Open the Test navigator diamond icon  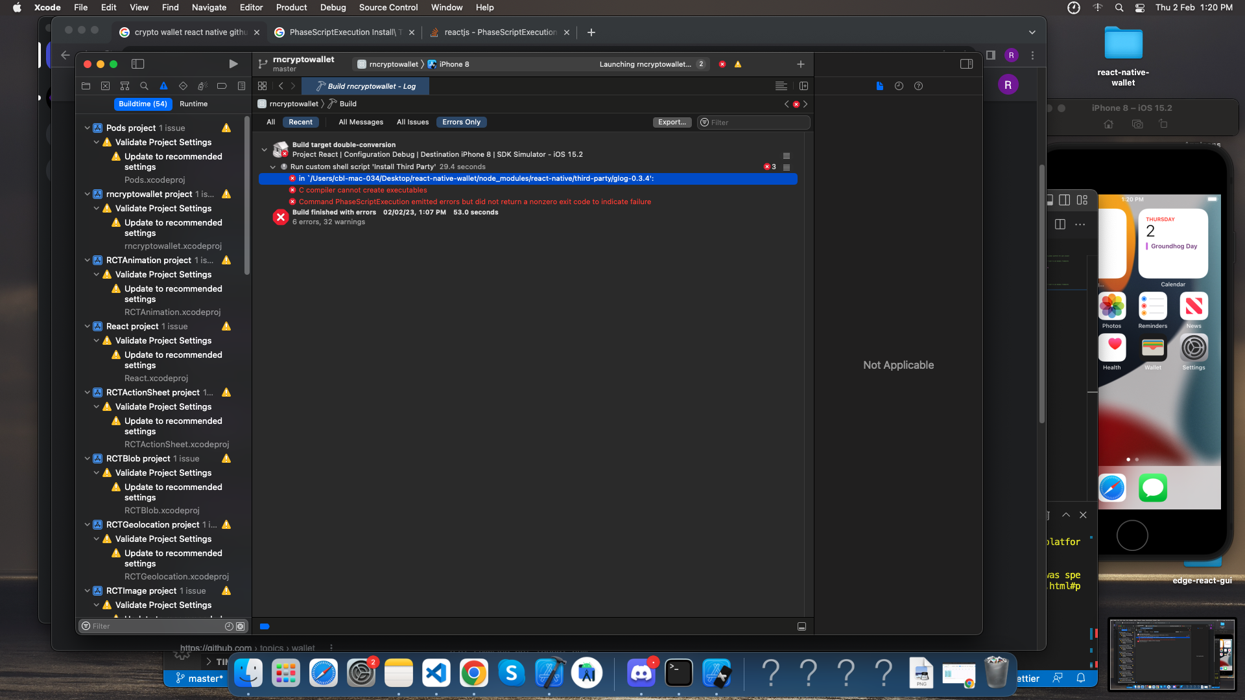pyautogui.click(x=183, y=86)
